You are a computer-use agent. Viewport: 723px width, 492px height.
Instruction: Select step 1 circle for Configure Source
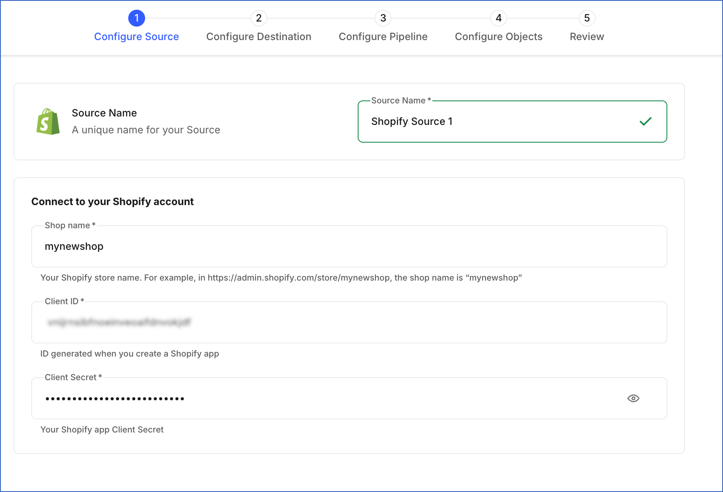point(136,18)
